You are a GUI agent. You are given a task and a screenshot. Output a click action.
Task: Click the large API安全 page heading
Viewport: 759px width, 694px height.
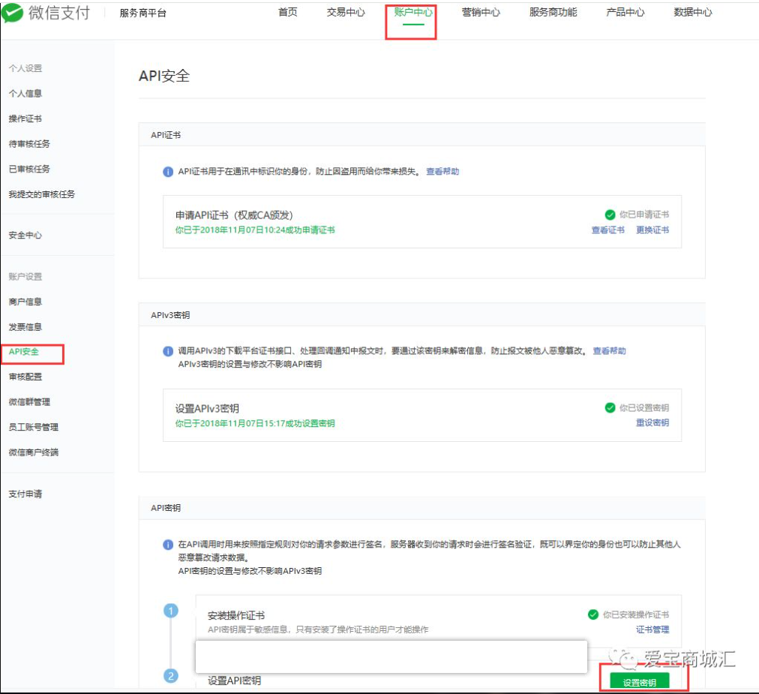click(164, 76)
